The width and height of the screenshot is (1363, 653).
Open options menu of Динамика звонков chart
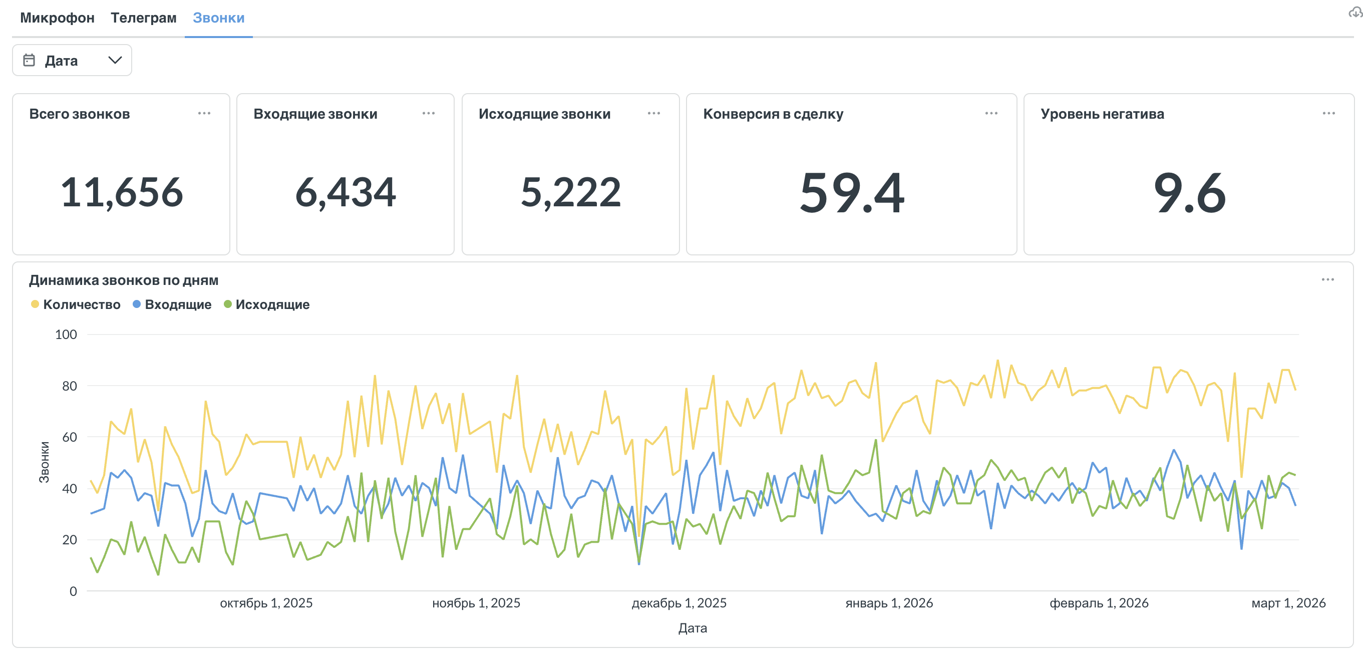pyautogui.click(x=1327, y=279)
